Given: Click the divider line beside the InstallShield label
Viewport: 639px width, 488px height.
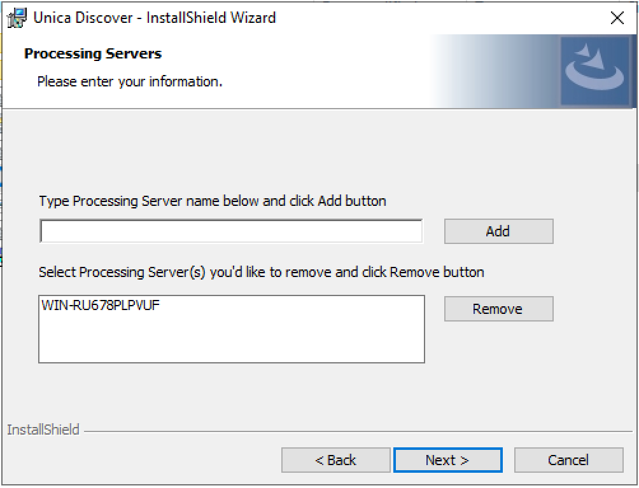Looking at the screenshot, I should point(356,432).
